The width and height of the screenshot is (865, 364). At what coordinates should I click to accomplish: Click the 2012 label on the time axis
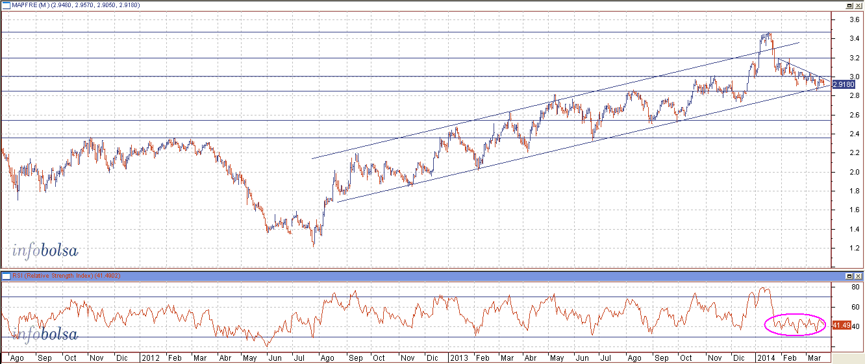coord(151,358)
